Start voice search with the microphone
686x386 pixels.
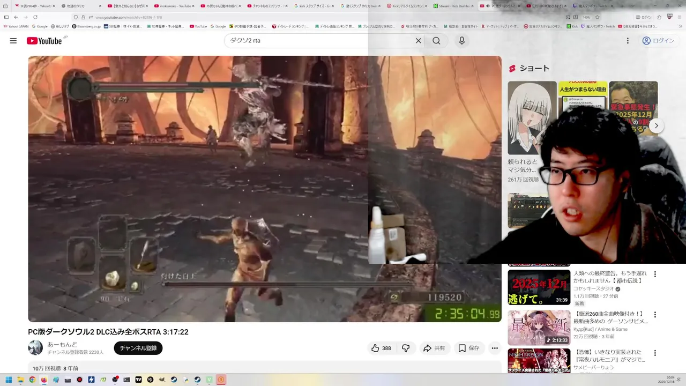point(461,41)
